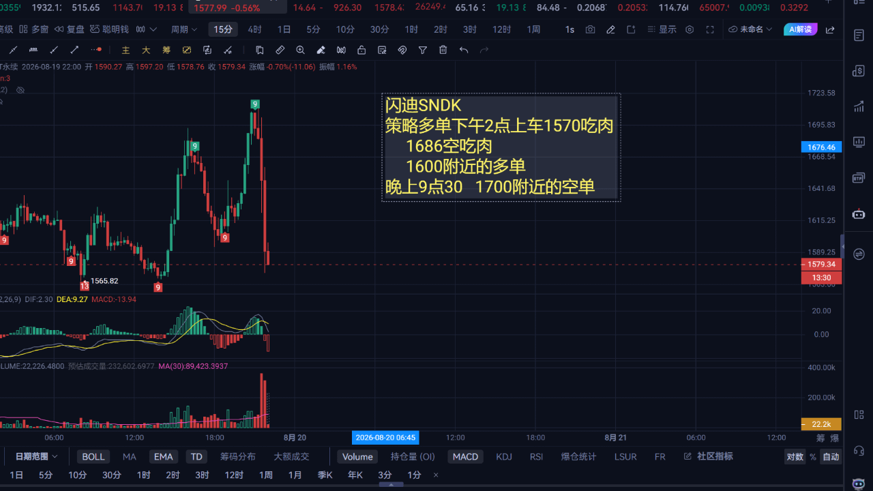Open the 日期范围 date range dropdown
Image resolution: width=873 pixels, height=491 pixels.
click(36, 456)
